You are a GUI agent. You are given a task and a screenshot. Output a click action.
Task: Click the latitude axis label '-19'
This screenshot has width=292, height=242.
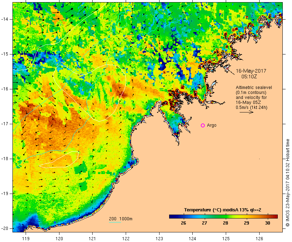[x=5, y=194]
